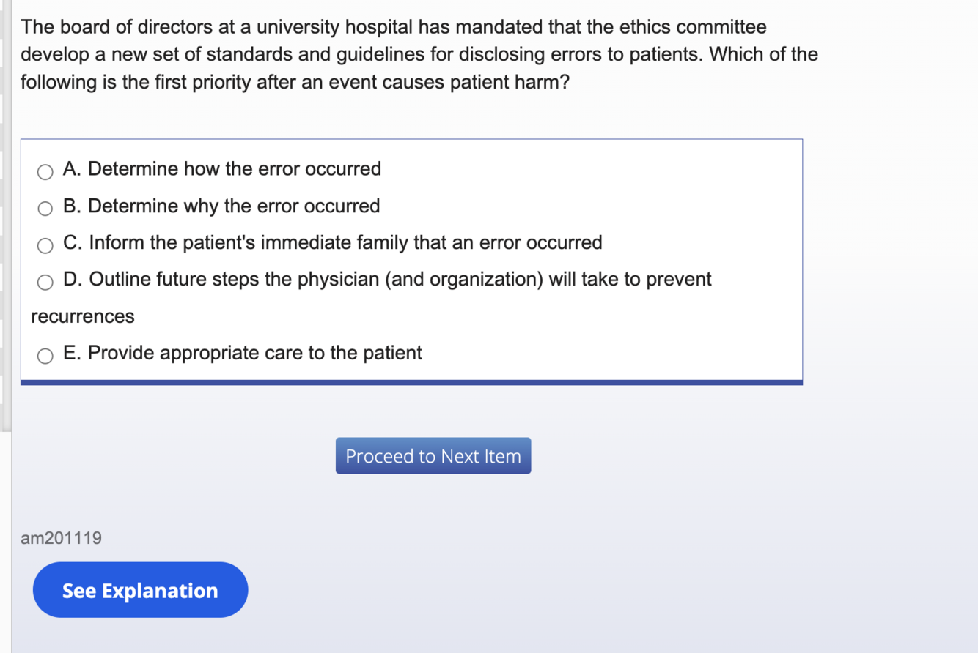Click the dark blue border under answer choices
This screenshot has width=978, height=653.
[x=411, y=382]
